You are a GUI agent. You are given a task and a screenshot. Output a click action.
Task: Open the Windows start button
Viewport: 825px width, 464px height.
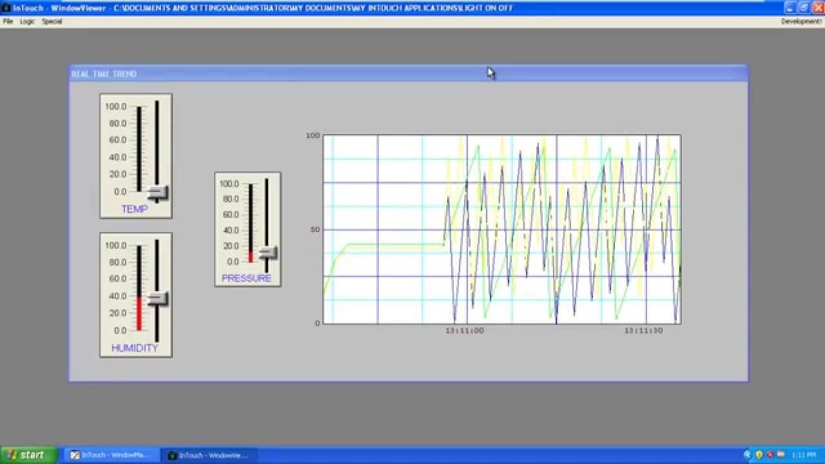click(x=28, y=455)
